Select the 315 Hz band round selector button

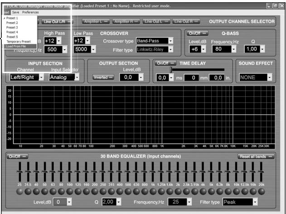point(111,191)
